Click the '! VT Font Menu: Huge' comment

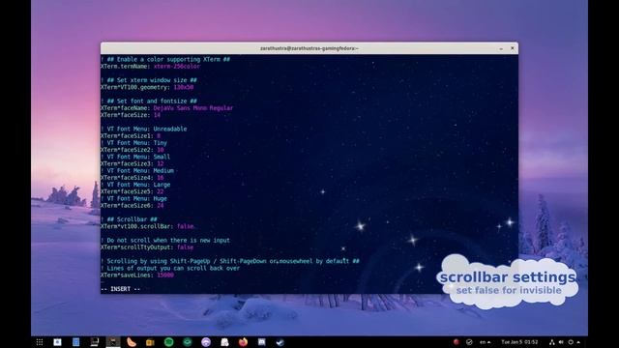(x=133, y=198)
